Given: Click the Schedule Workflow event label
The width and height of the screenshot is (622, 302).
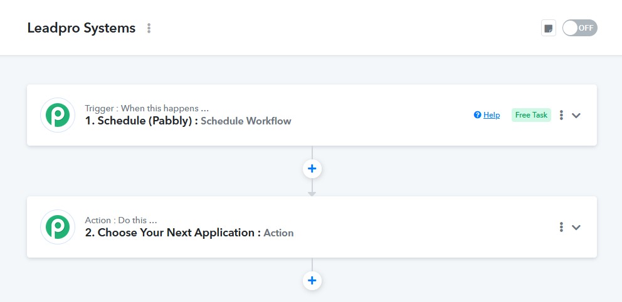Looking at the screenshot, I should (x=246, y=121).
